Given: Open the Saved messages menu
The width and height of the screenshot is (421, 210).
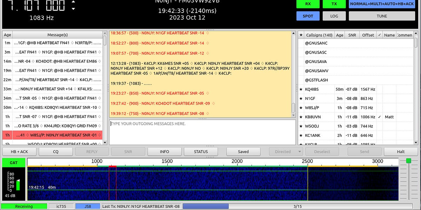Looking at the screenshot, I should click(x=243, y=151).
